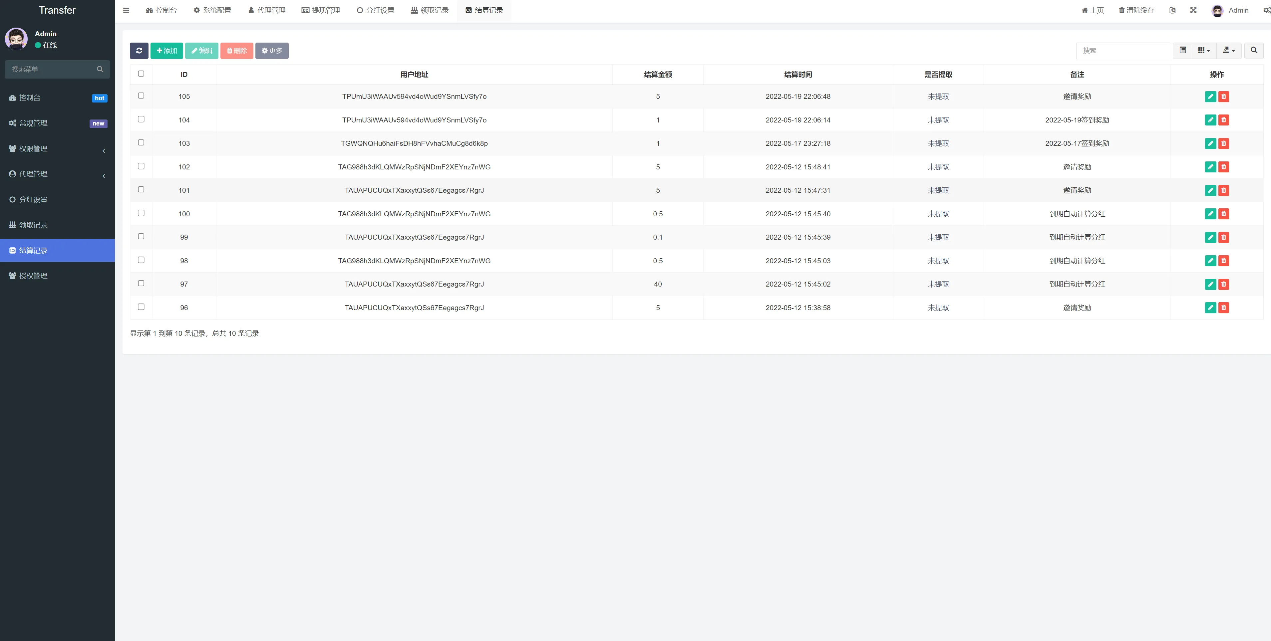Toggle table card view icon
The width and height of the screenshot is (1271, 641).
click(1183, 50)
